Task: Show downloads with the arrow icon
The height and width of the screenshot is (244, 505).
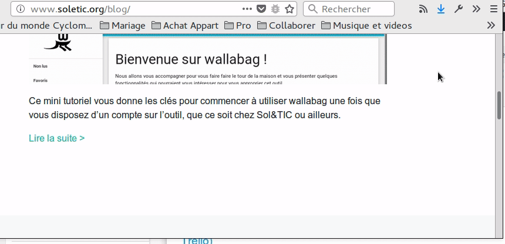Action: [x=441, y=9]
